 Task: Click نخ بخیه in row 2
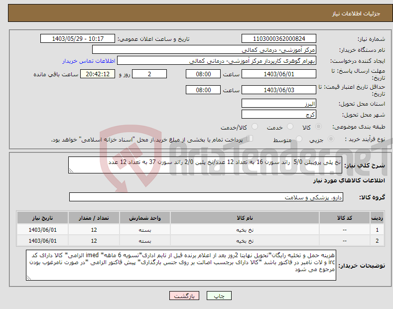tap(245, 241)
